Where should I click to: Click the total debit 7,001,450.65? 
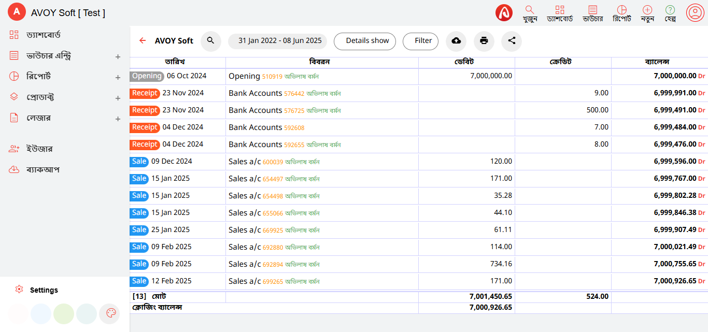point(491,297)
